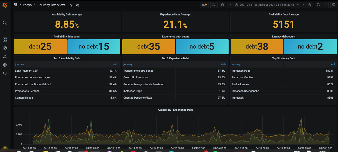
Task: Click the Server Admin shield icon
Action: [5, 73]
